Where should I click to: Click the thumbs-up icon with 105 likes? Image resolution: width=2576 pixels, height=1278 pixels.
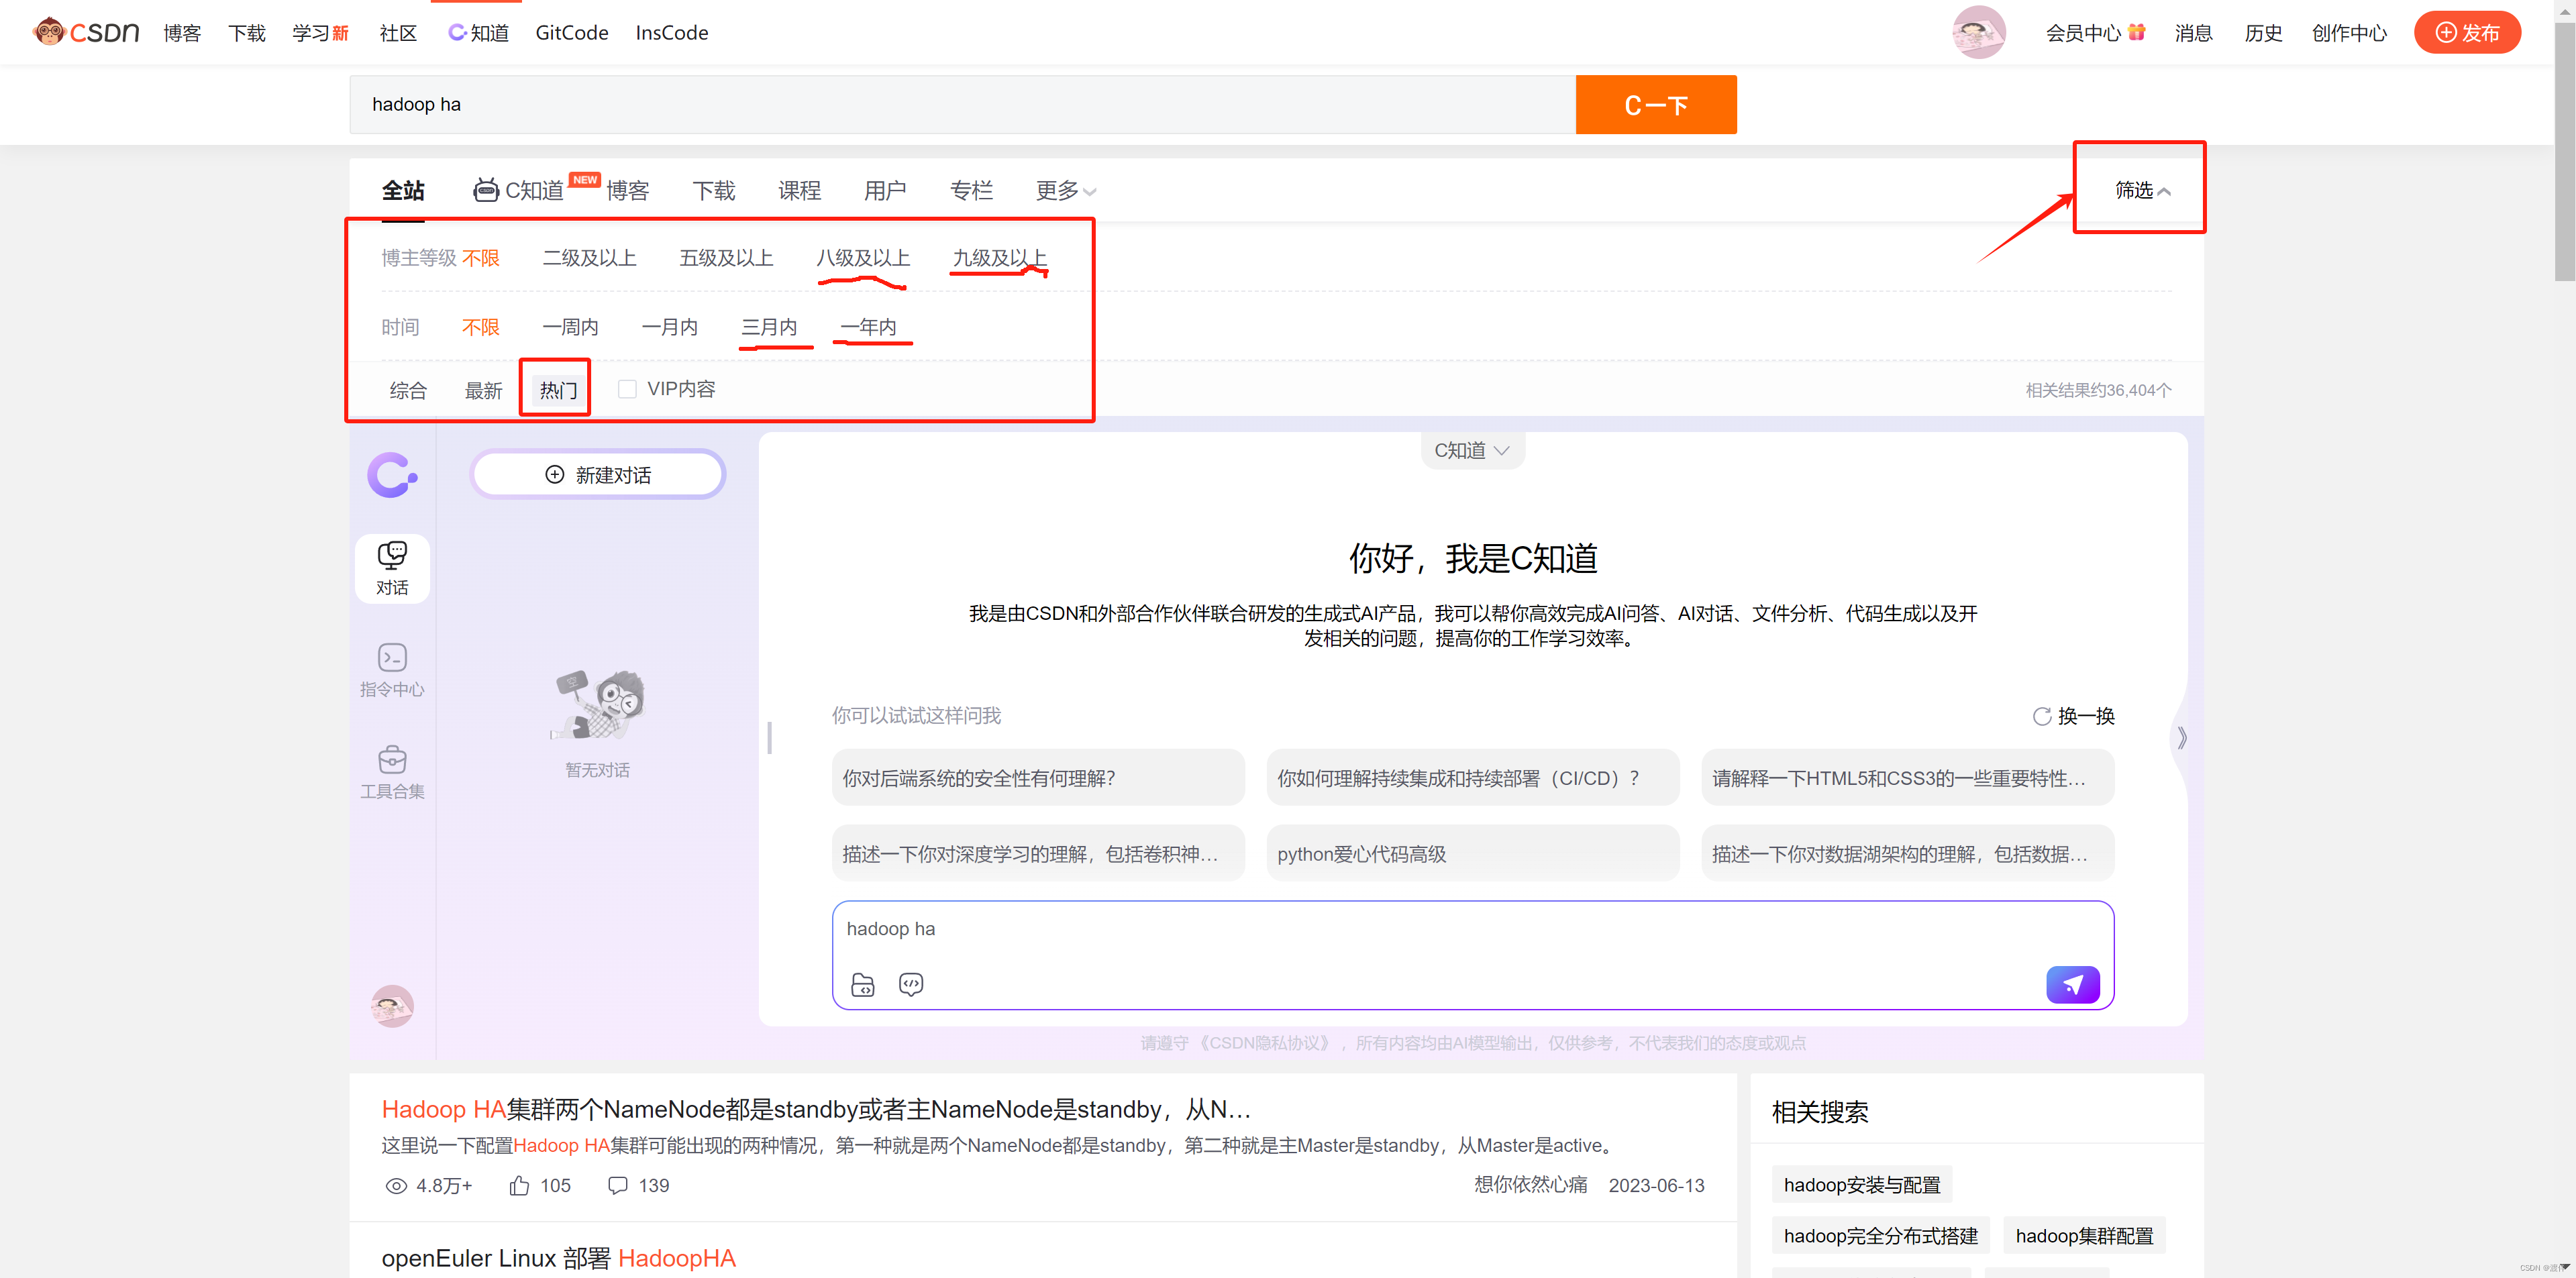pos(519,1185)
